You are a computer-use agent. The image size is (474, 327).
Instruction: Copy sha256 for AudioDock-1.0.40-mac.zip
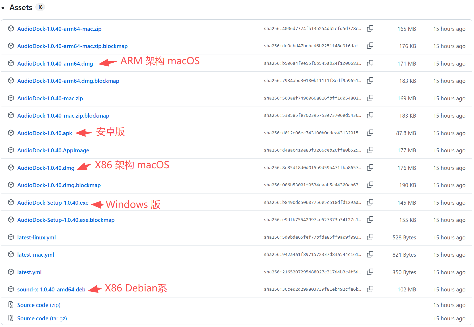(x=370, y=98)
